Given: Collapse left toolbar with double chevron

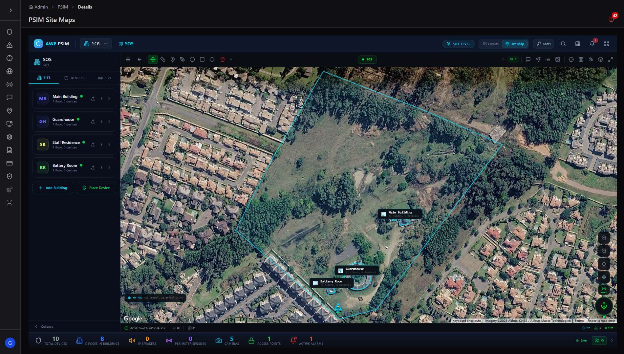Looking at the screenshot, I should click(x=231, y=59).
